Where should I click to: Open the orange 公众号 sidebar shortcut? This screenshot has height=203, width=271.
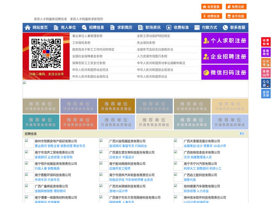(x=266, y=63)
